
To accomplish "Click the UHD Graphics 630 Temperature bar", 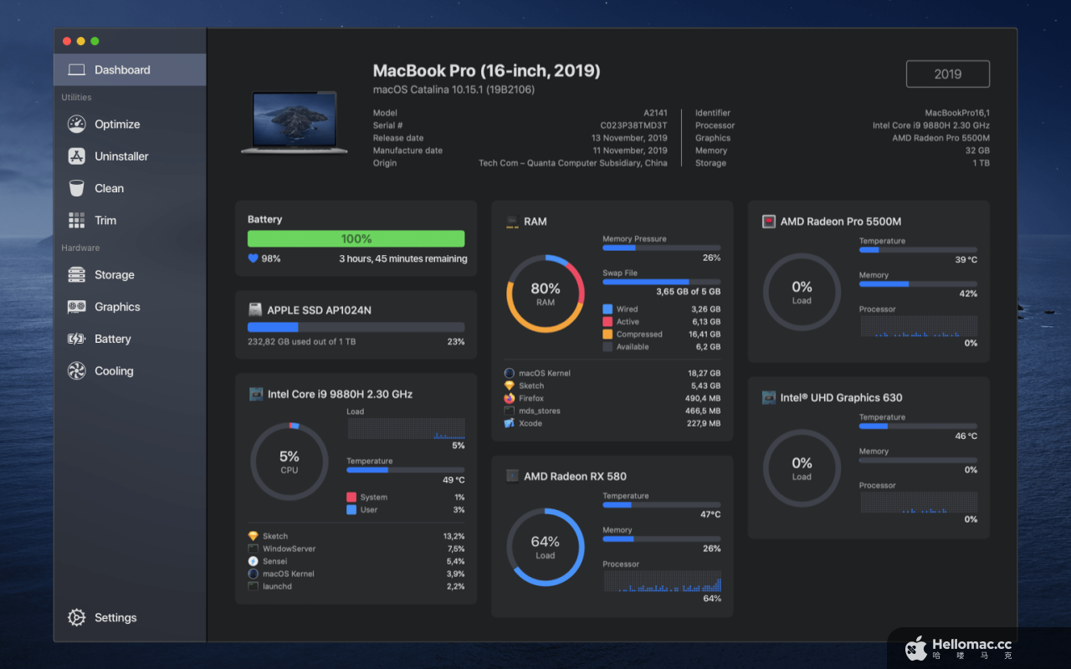I will point(918,426).
